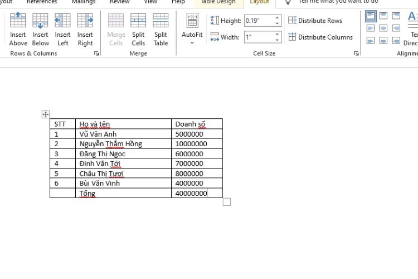418x279 pixels.
Task: Click the Insert Above button
Action: coord(18,30)
